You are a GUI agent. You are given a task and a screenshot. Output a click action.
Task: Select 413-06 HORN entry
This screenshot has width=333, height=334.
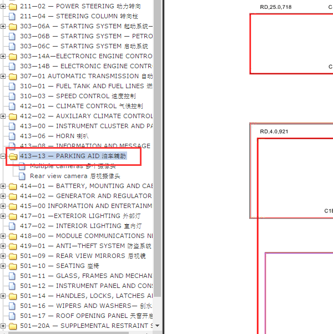(54, 136)
